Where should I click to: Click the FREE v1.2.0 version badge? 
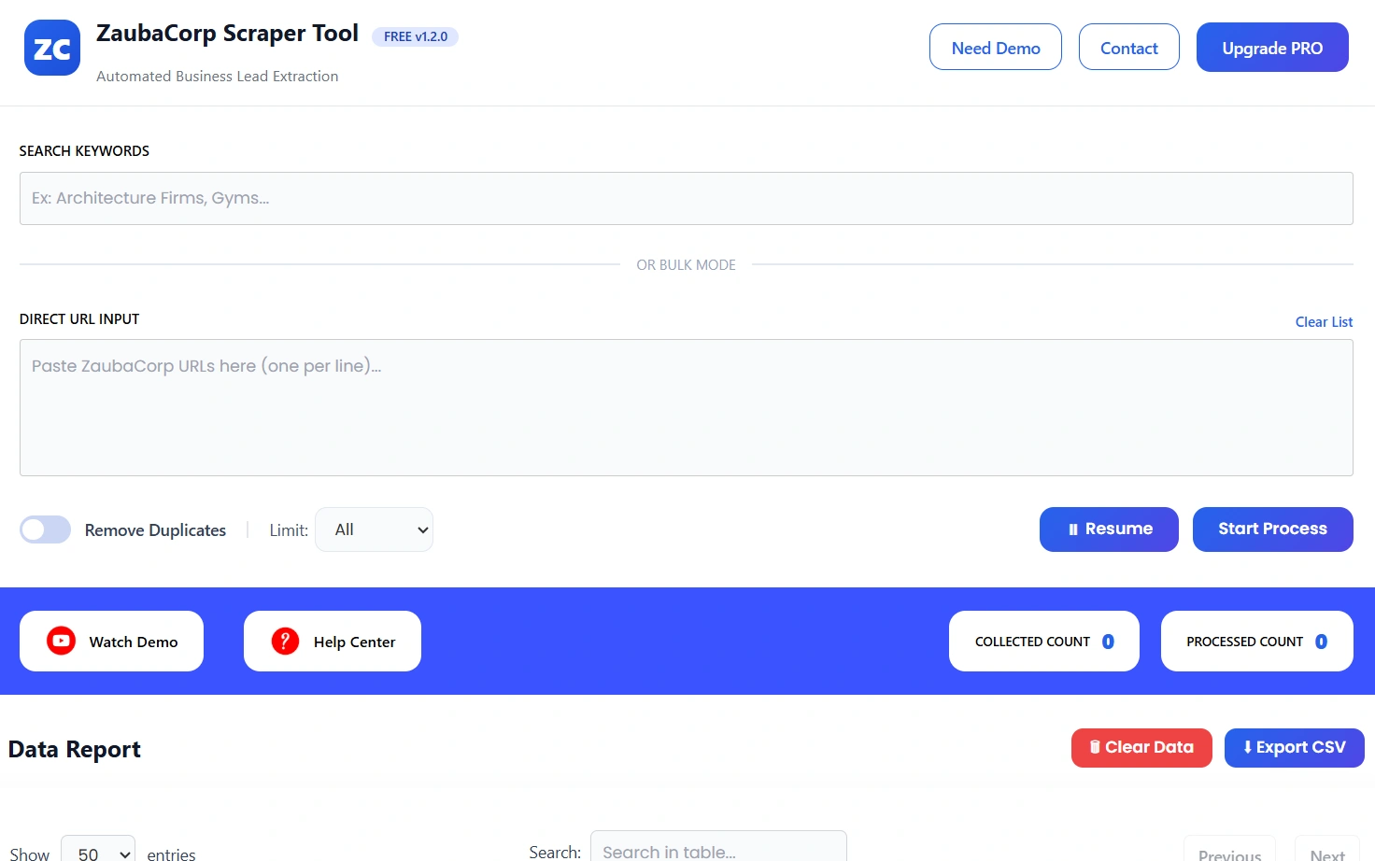[416, 36]
